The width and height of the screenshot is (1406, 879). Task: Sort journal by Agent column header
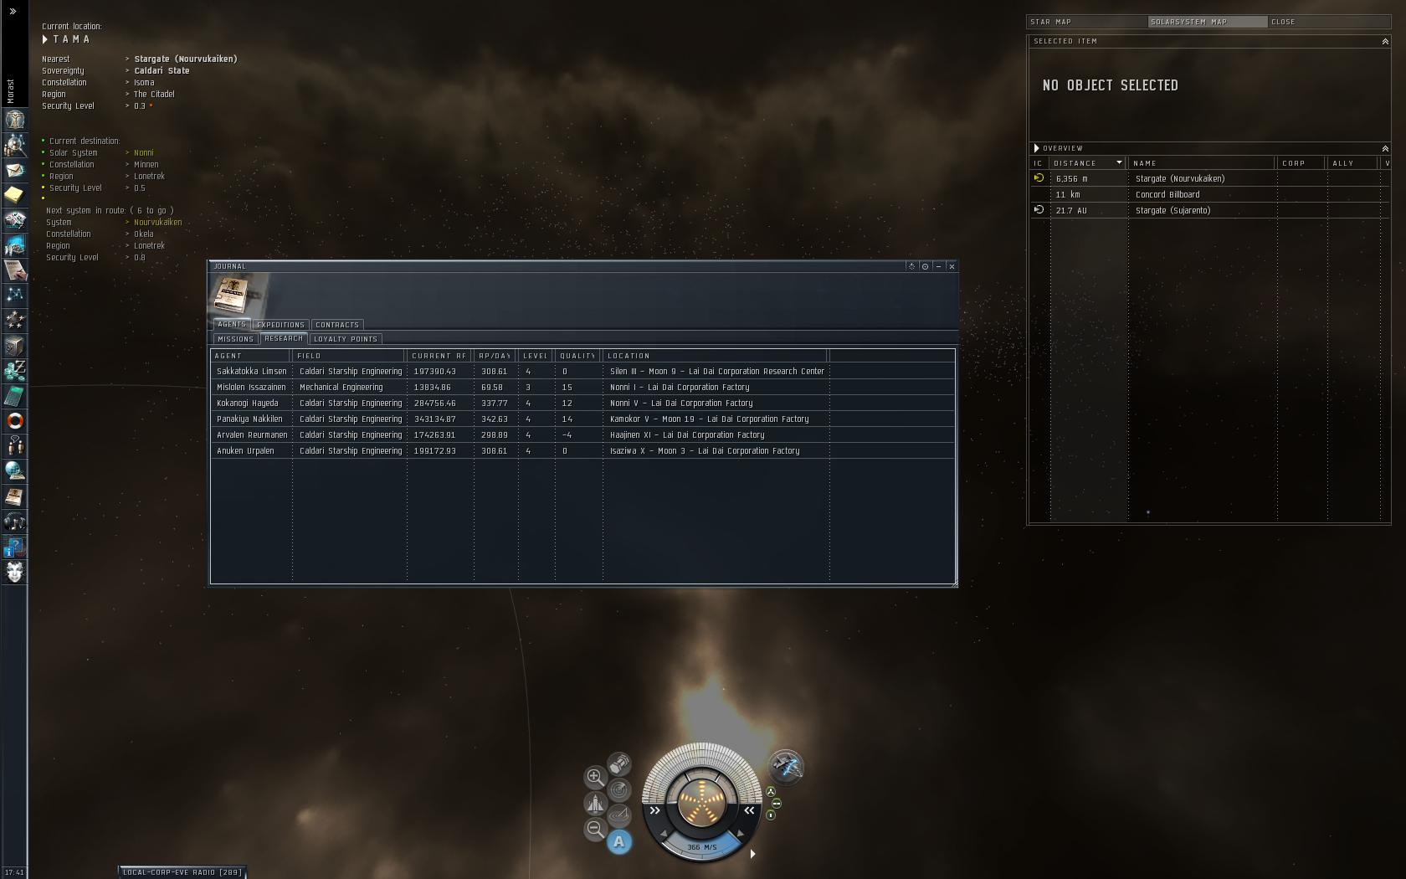[x=250, y=356]
